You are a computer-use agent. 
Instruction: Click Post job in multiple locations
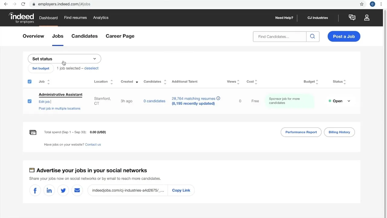pyautogui.click(x=60, y=108)
